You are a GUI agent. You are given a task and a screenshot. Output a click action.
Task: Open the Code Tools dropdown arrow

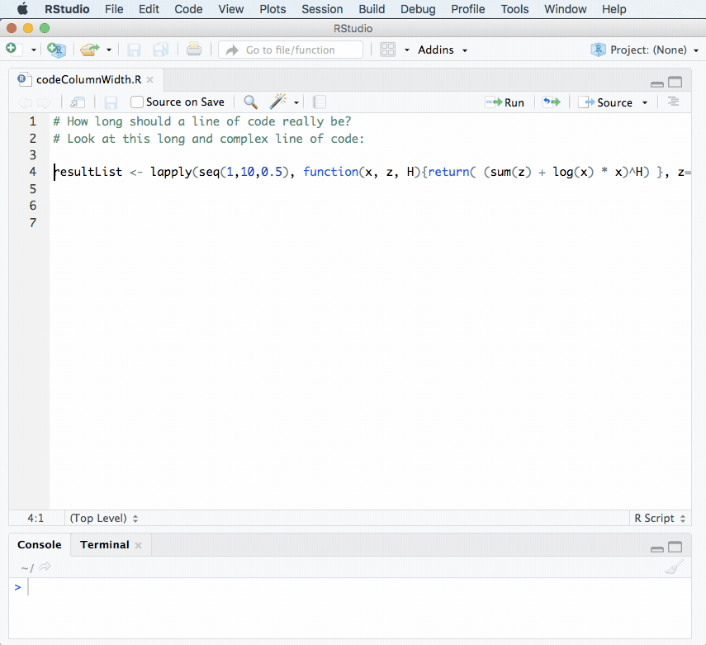pos(296,102)
